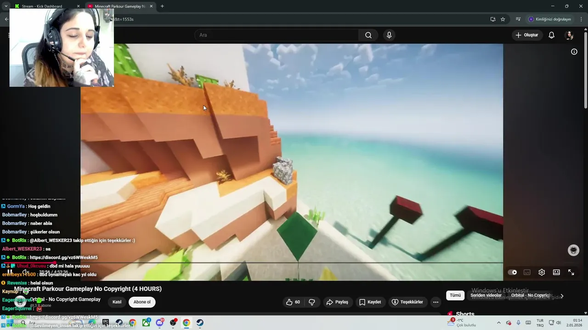Open the Paylaş share dialog
The height and width of the screenshot is (330, 588).
(x=337, y=302)
